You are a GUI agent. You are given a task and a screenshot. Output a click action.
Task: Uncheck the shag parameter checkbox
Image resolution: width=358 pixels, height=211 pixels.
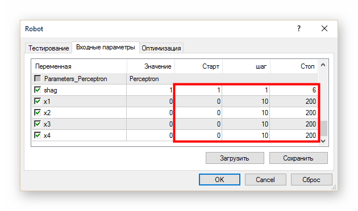pos(38,90)
